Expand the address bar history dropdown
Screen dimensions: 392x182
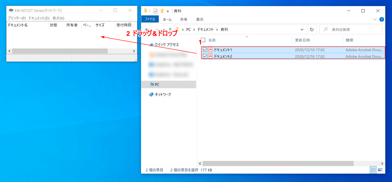pyautogui.click(x=302, y=30)
